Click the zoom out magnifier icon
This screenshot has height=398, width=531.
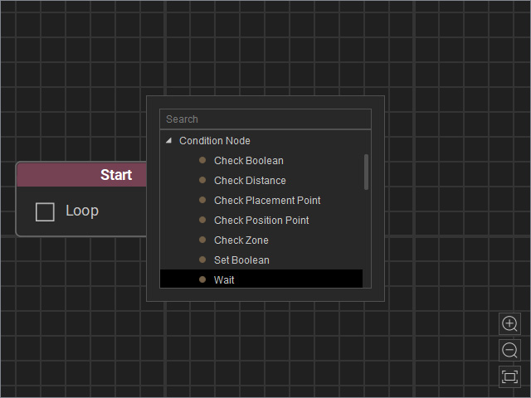click(509, 350)
